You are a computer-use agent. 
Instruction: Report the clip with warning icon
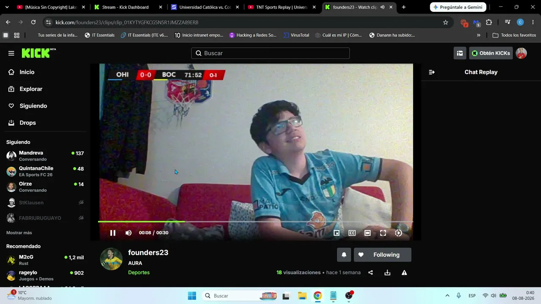point(404,273)
